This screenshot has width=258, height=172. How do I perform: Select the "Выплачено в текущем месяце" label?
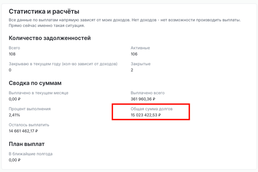tap(39, 93)
